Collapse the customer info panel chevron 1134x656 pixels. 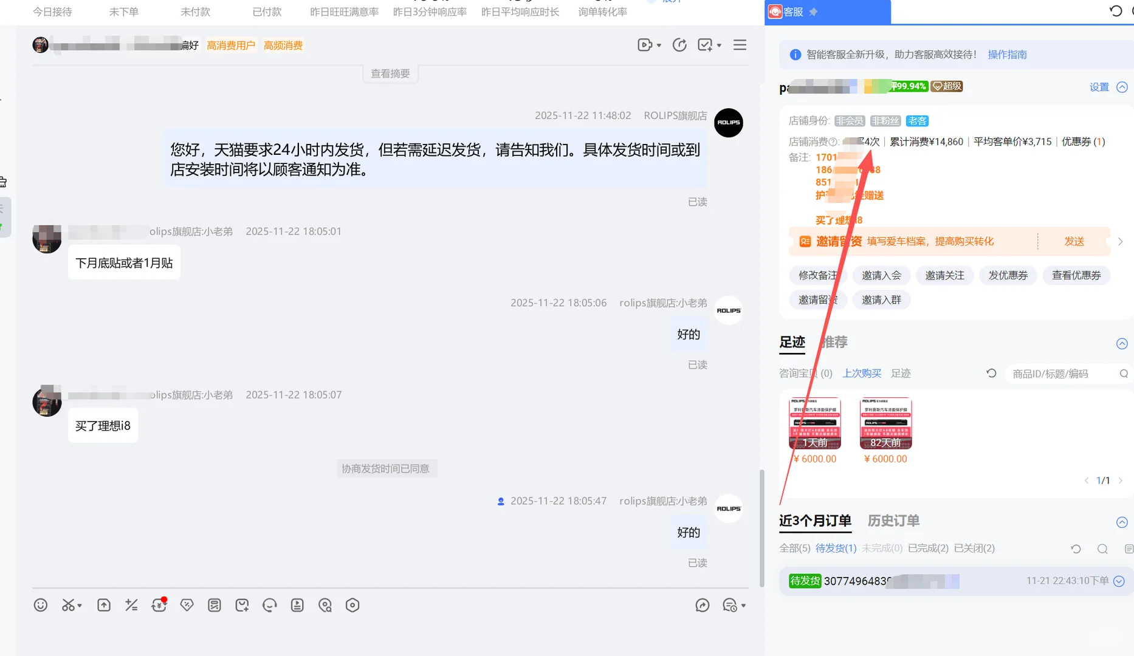[x=1123, y=87]
